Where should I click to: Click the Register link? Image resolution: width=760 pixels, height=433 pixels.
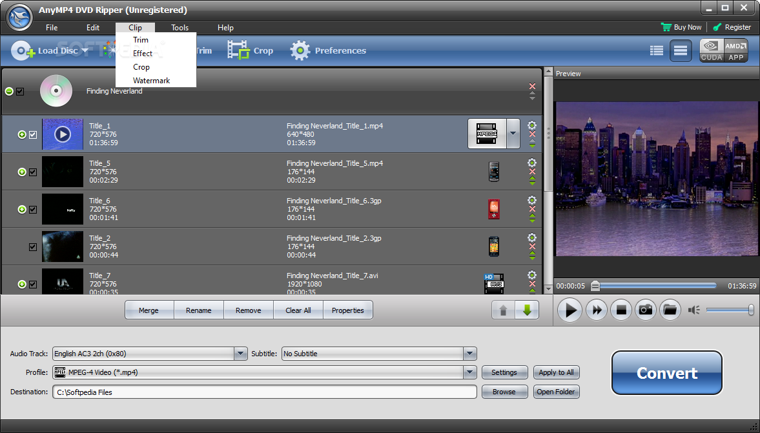(x=732, y=27)
